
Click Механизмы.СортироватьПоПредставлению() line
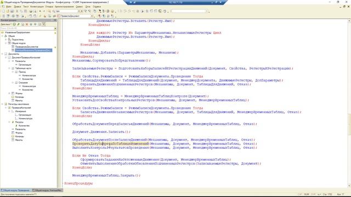point(111,60)
